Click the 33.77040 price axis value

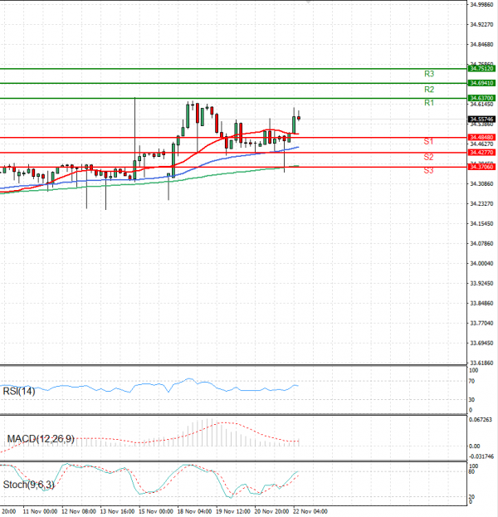click(x=481, y=323)
